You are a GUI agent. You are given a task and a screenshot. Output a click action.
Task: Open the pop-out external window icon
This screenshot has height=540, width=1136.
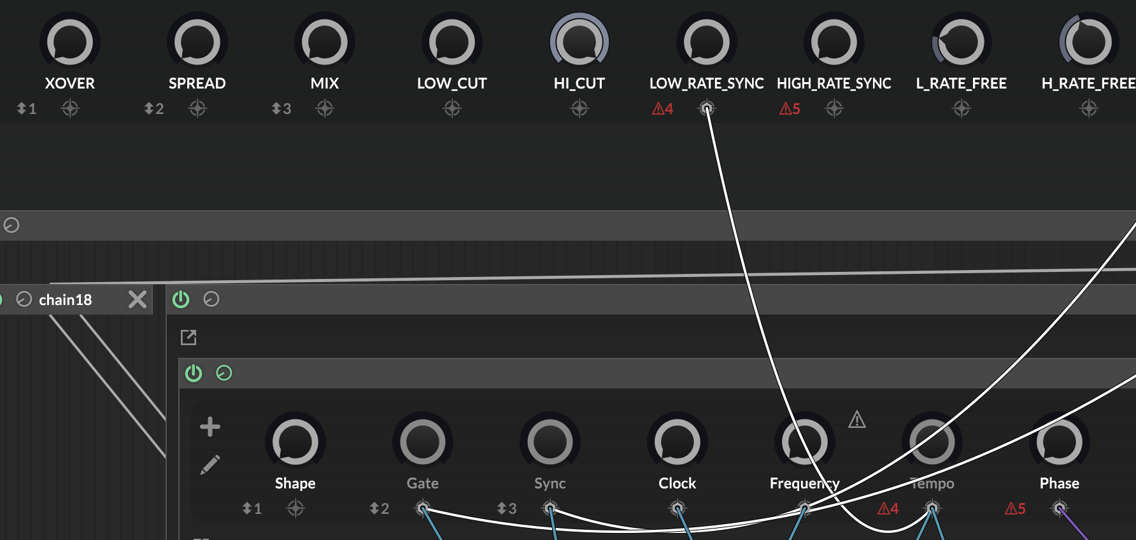coord(188,337)
